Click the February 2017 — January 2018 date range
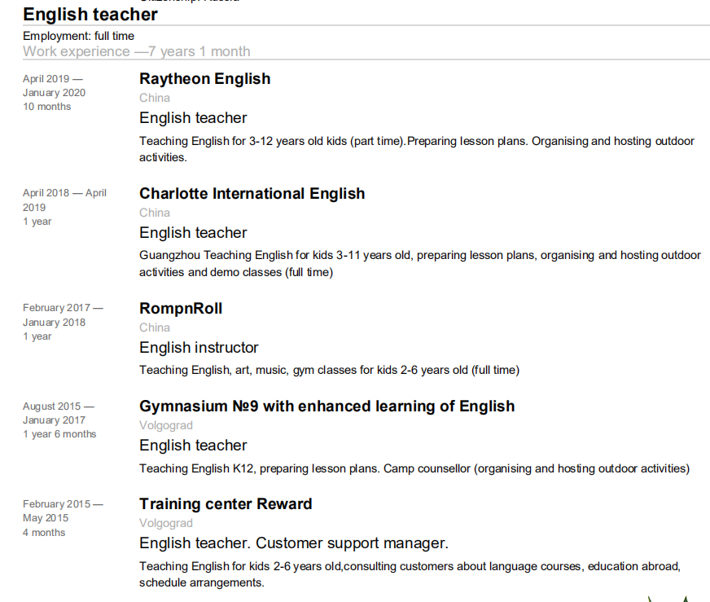This screenshot has width=710, height=602. (x=63, y=314)
